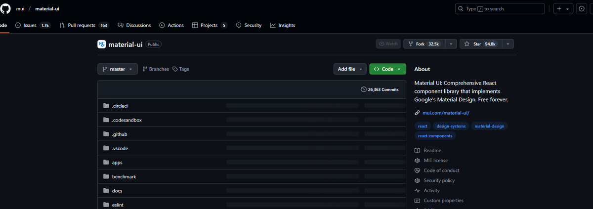Image resolution: width=593 pixels, height=209 pixels.
Task: Open the apps folder
Action: click(117, 163)
